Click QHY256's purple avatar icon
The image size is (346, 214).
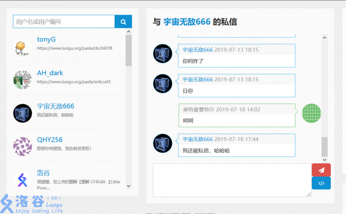[22, 147]
